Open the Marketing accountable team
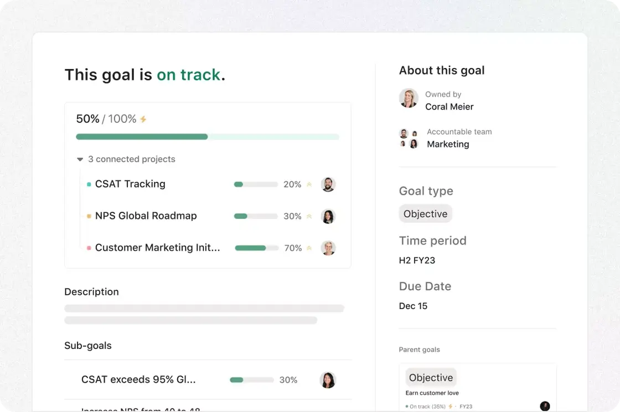 448,144
